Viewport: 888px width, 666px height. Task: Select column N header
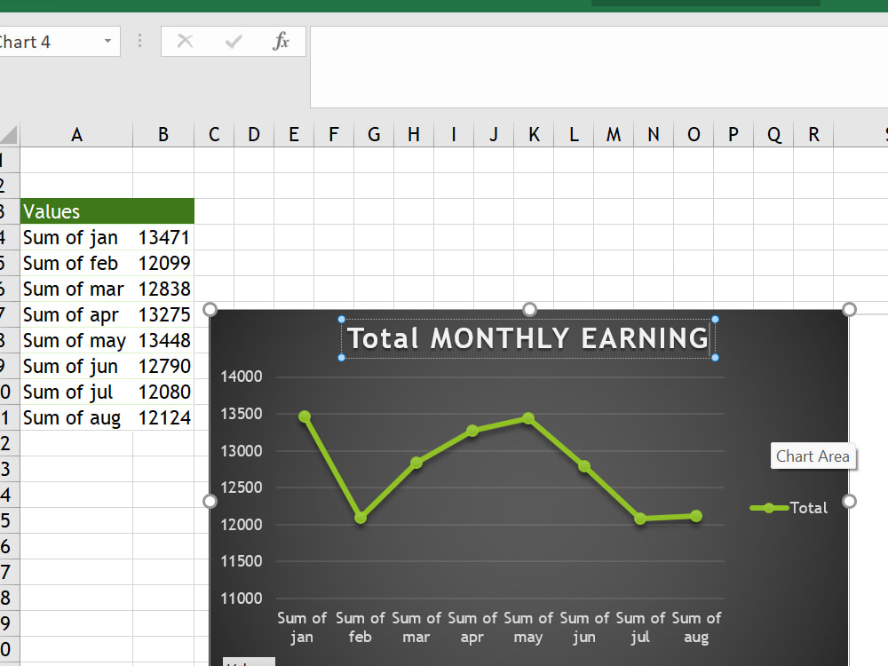tap(654, 134)
